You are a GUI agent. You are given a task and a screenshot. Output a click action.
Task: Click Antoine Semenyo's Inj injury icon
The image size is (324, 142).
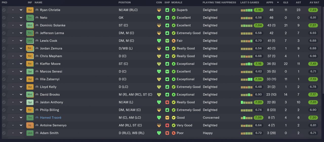coord(30,125)
